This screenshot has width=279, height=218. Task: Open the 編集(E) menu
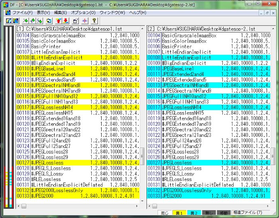coord(60,13)
